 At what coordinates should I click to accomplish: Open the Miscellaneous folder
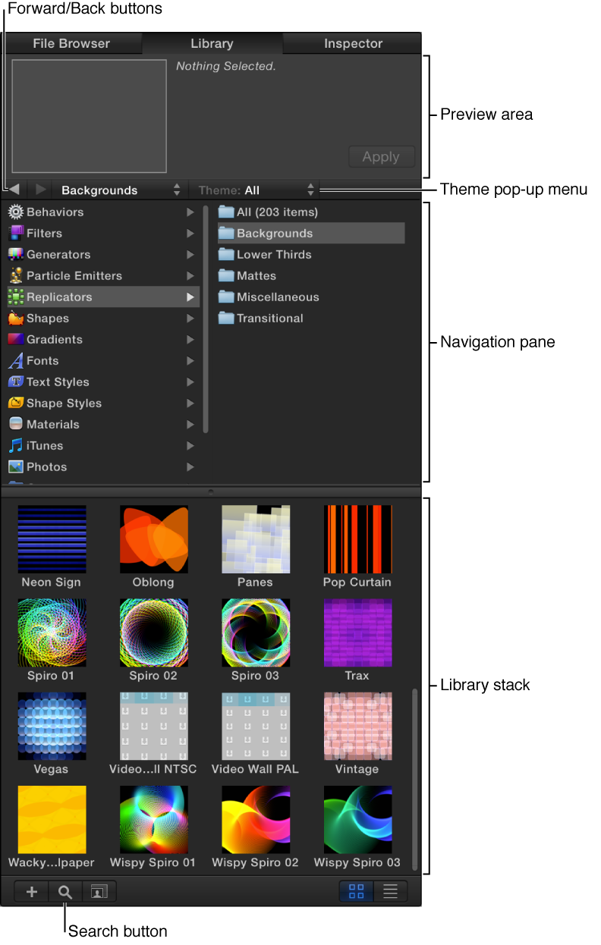coord(311,297)
